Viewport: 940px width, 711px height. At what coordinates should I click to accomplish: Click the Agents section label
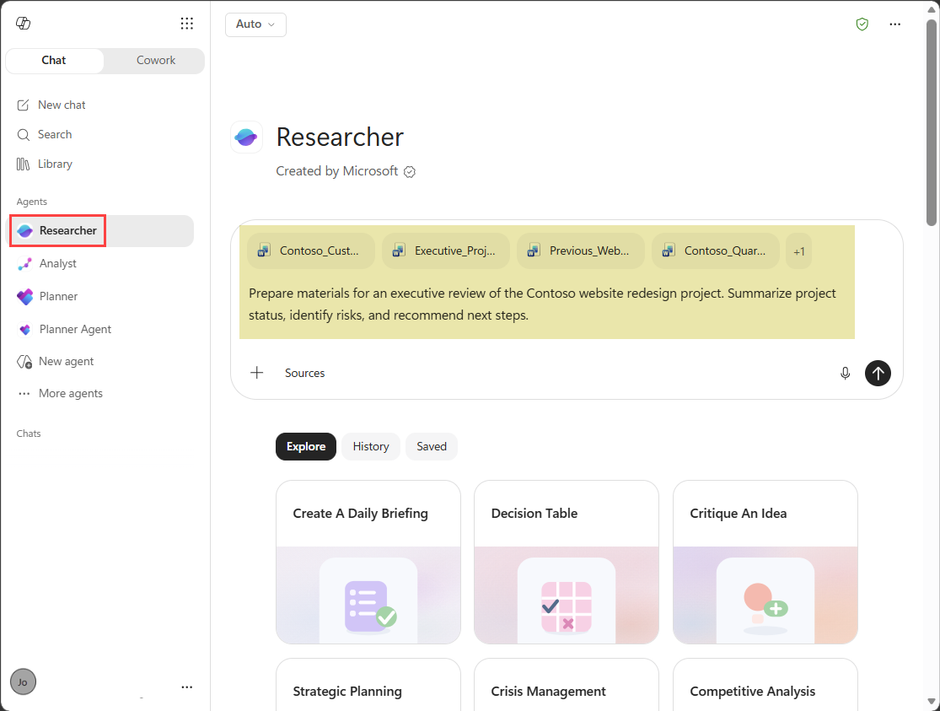(x=32, y=202)
